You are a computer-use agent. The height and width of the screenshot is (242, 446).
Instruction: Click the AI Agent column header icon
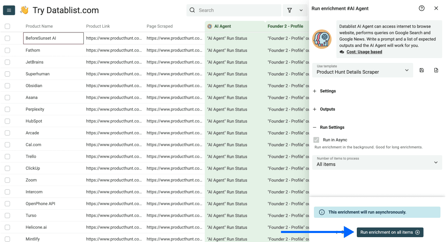(x=209, y=26)
